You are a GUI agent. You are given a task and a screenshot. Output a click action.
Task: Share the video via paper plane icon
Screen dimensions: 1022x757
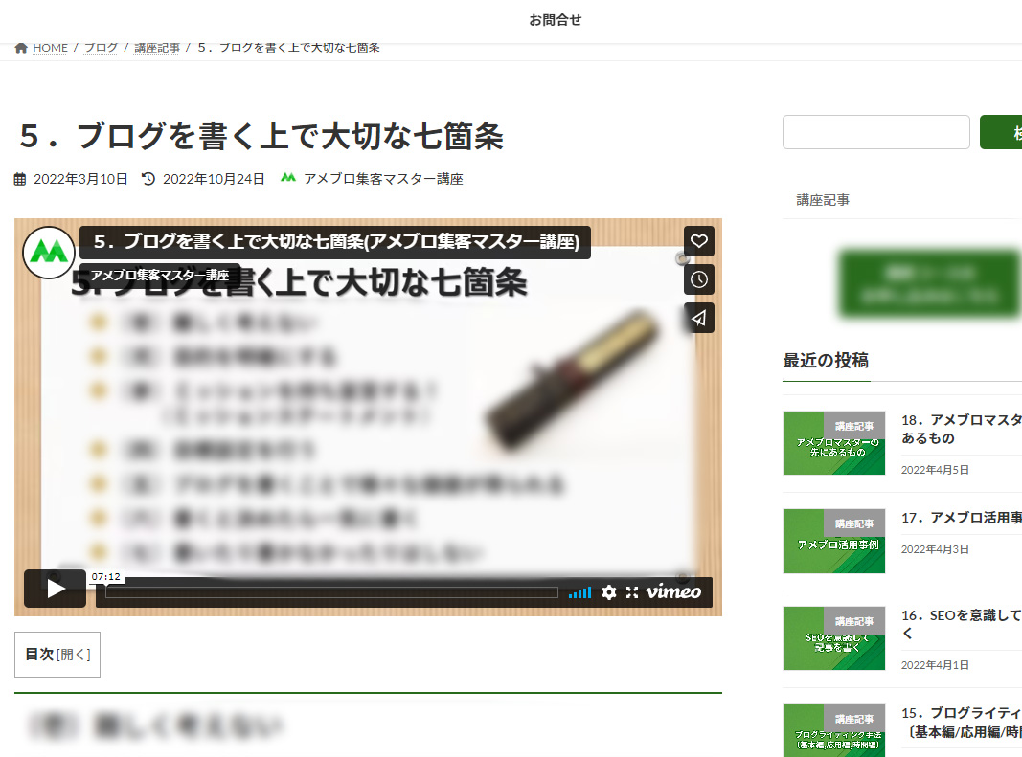click(x=698, y=318)
